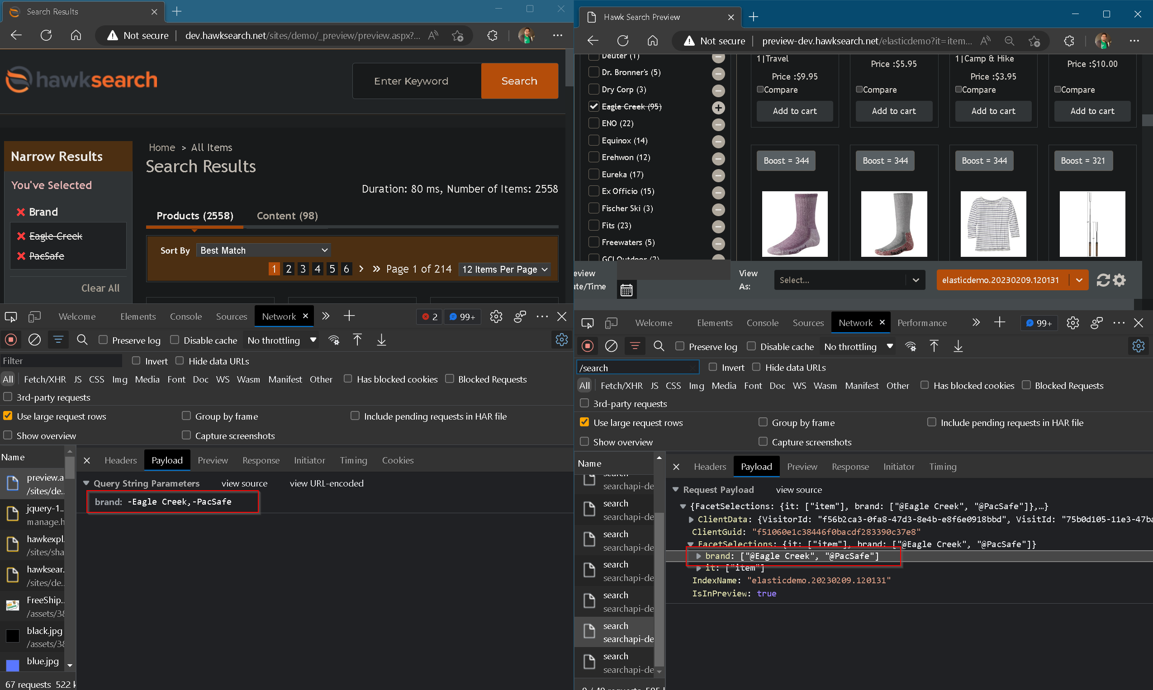1153x690 pixels.
Task: Switch to the Content (98) tab
Action: click(287, 216)
